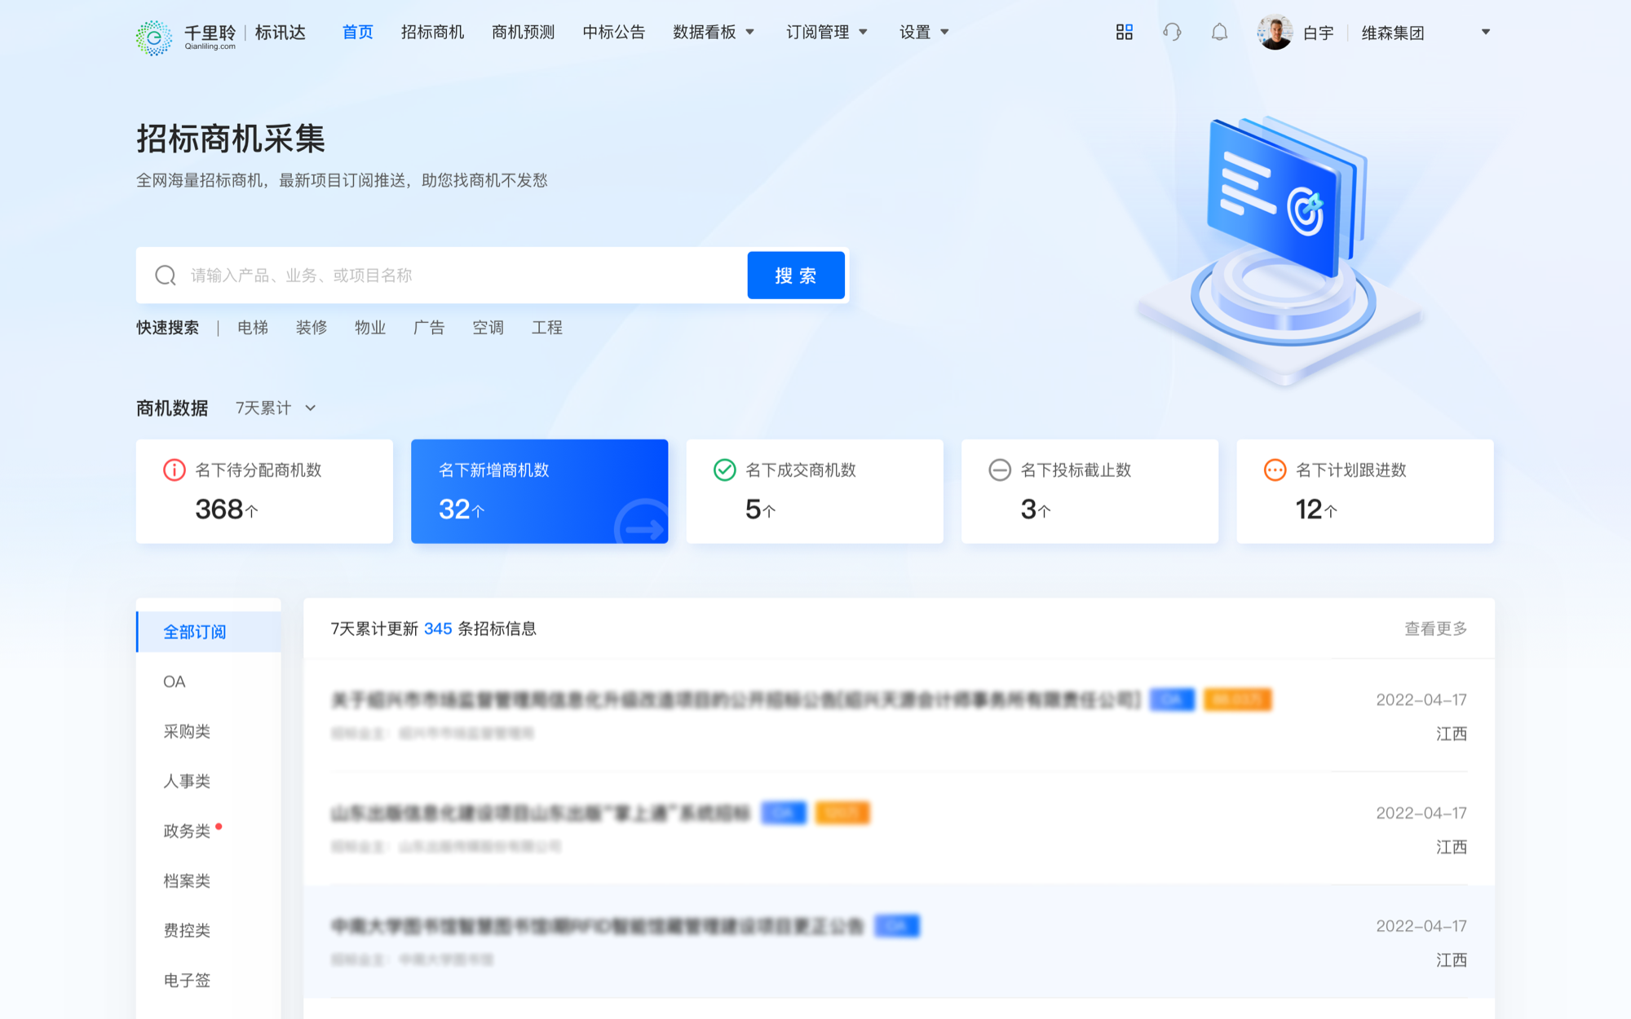Quick search 物业
The height and width of the screenshot is (1019, 1631).
point(370,328)
